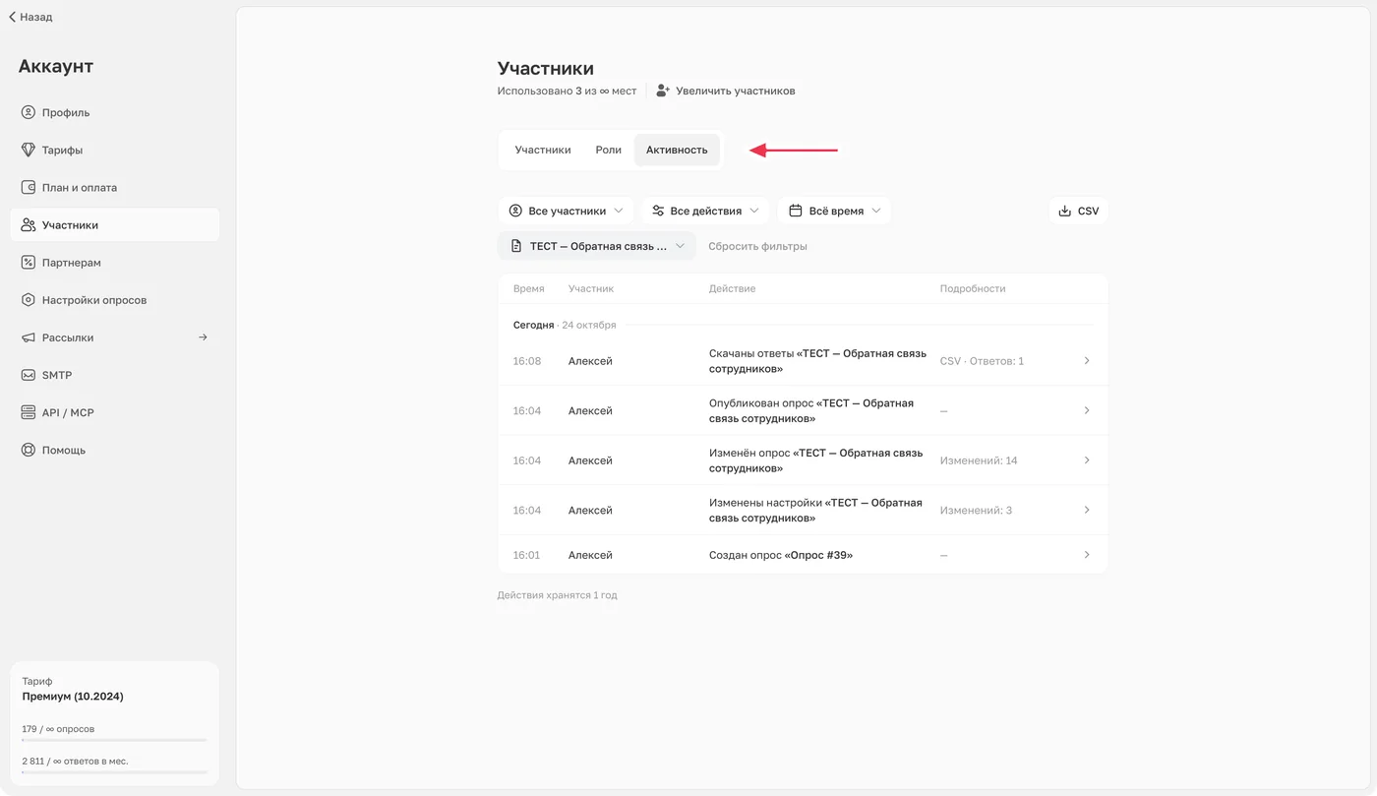Go back with the Назад link
Image resolution: width=1377 pixels, height=796 pixels.
click(x=30, y=17)
